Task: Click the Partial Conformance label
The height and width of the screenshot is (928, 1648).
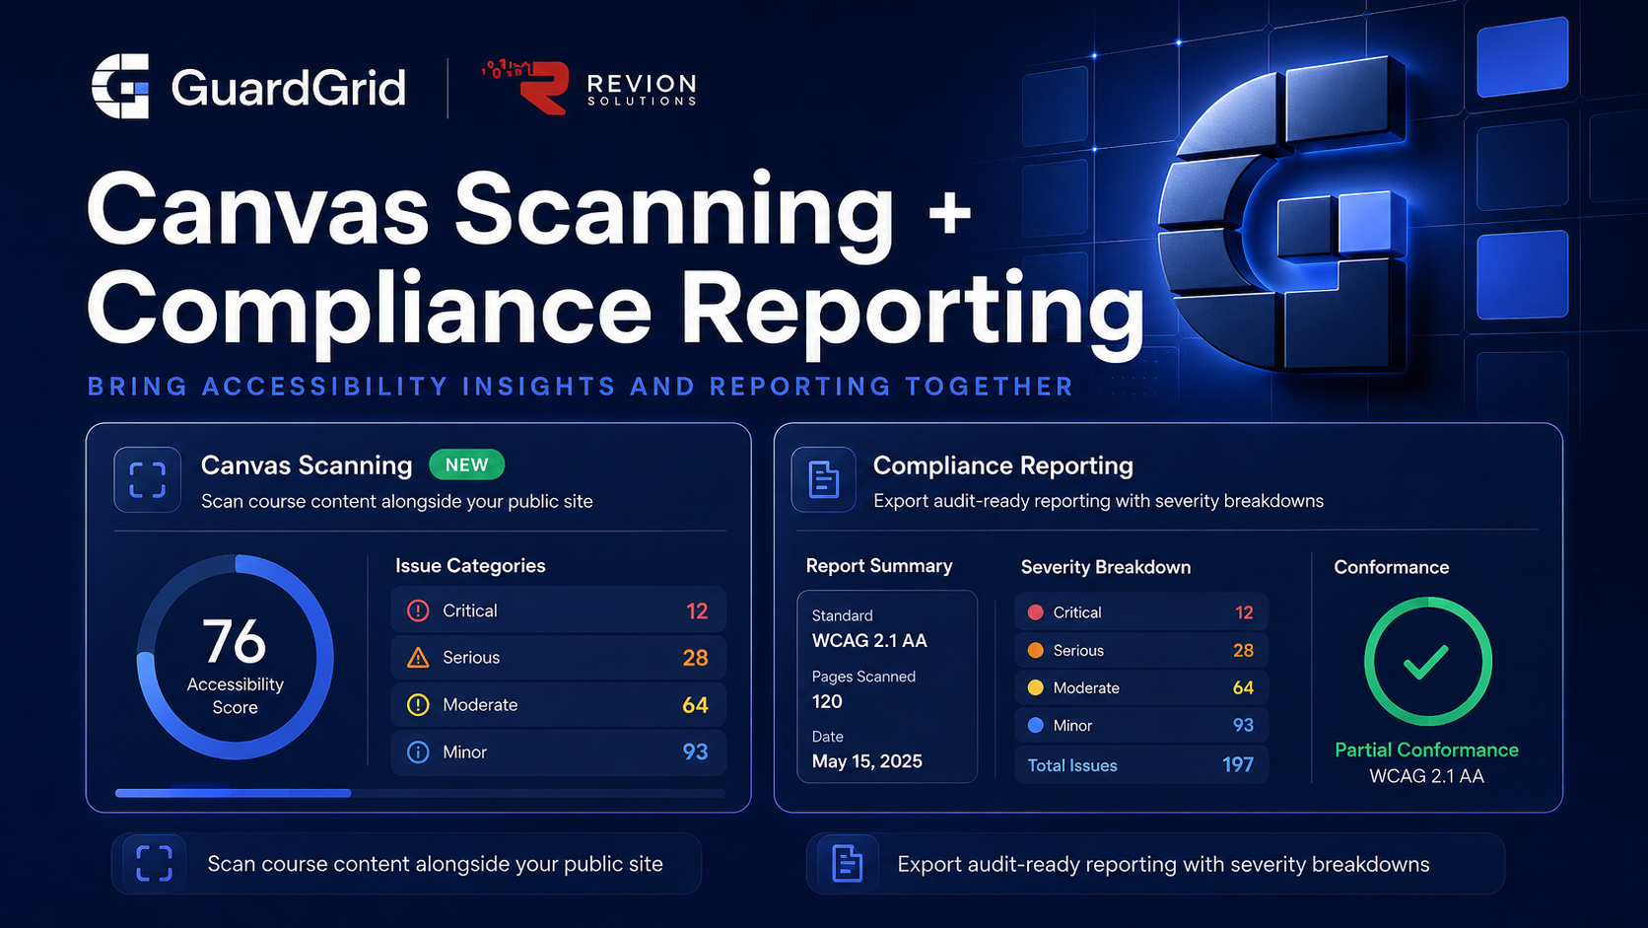Action: click(1426, 750)
